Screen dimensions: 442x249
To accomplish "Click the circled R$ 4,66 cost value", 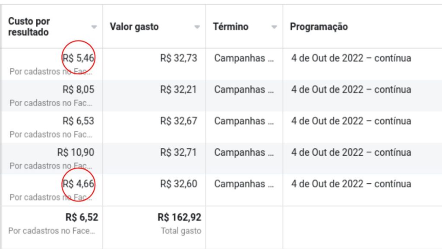I will click(x=79, y=184).
